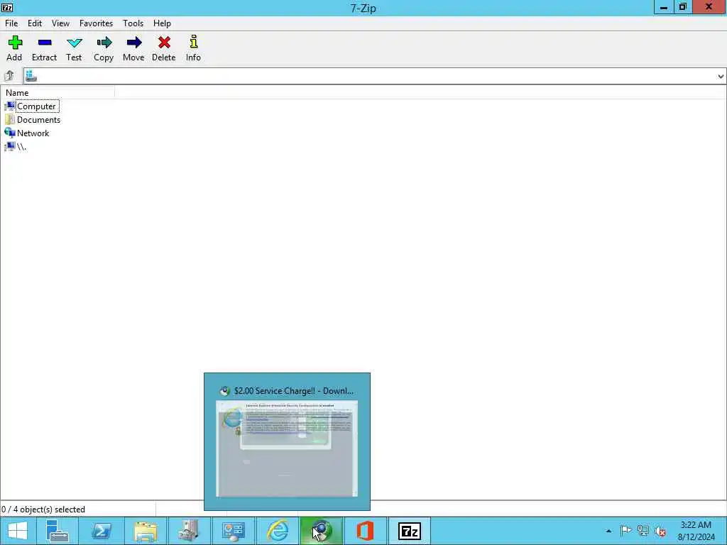Click the Extract toolbar button
The height and width of the screenshot is (545, 727).
[x=44, y=49]
